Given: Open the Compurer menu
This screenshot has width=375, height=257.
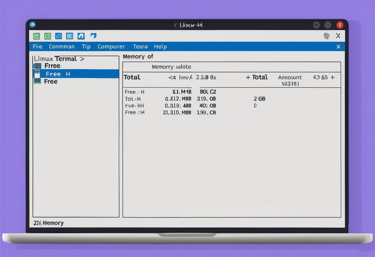Looking at the screenshot, I should tap(111, 46).
